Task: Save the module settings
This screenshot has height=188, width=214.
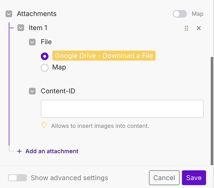Action: click(x=194, y=177)
